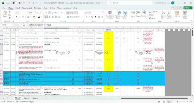Viewport: 194px width, 103px height.
Task: Apply the red font colour swatch
Action: (39, 17)
